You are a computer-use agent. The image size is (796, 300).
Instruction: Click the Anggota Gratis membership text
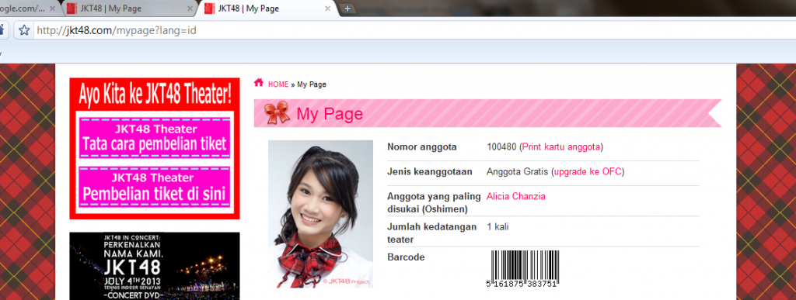pyautogui.click(x=518, y=172)
